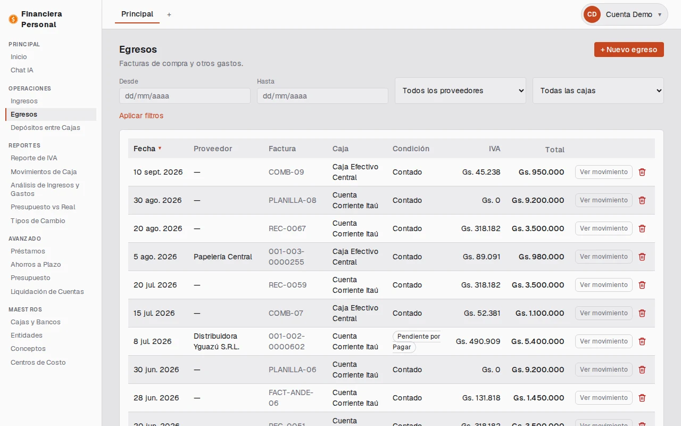Click the Financiera Personal coin logo
681x426 pixels.
point(13,19)
